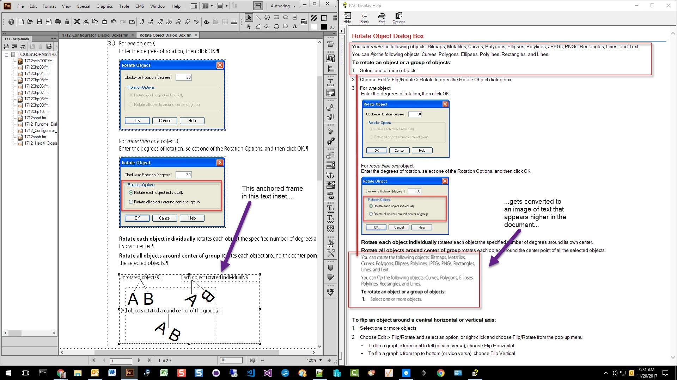This screenshot has width=677, height=380.
Task: Select the Draw Rectangle tool
Action: click(276, 17)
